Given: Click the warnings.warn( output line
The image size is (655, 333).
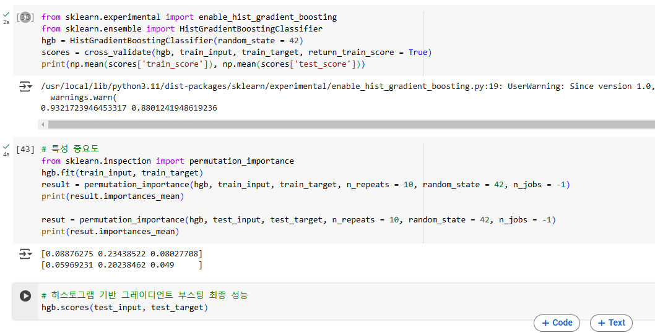Looking at the screenshot, I should pos(84,98).
